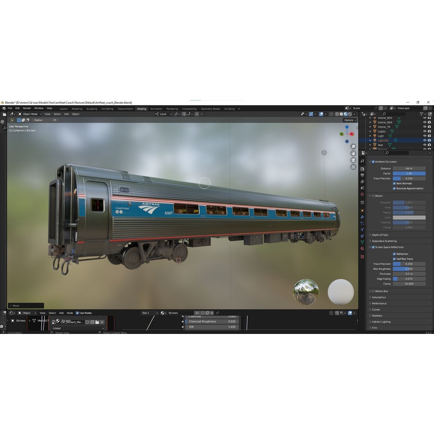Switch to the Layout workspace tab

click(x=63, y=109)
